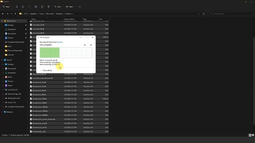255x143 pixels.
Task: Select file iconcache_48.db
Action: 69,29
